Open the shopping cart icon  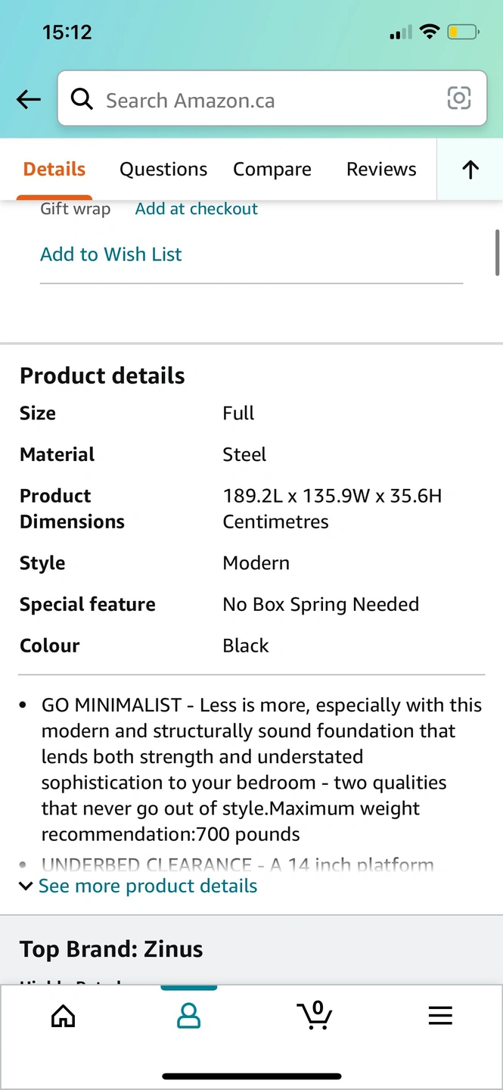[315, 1015]
